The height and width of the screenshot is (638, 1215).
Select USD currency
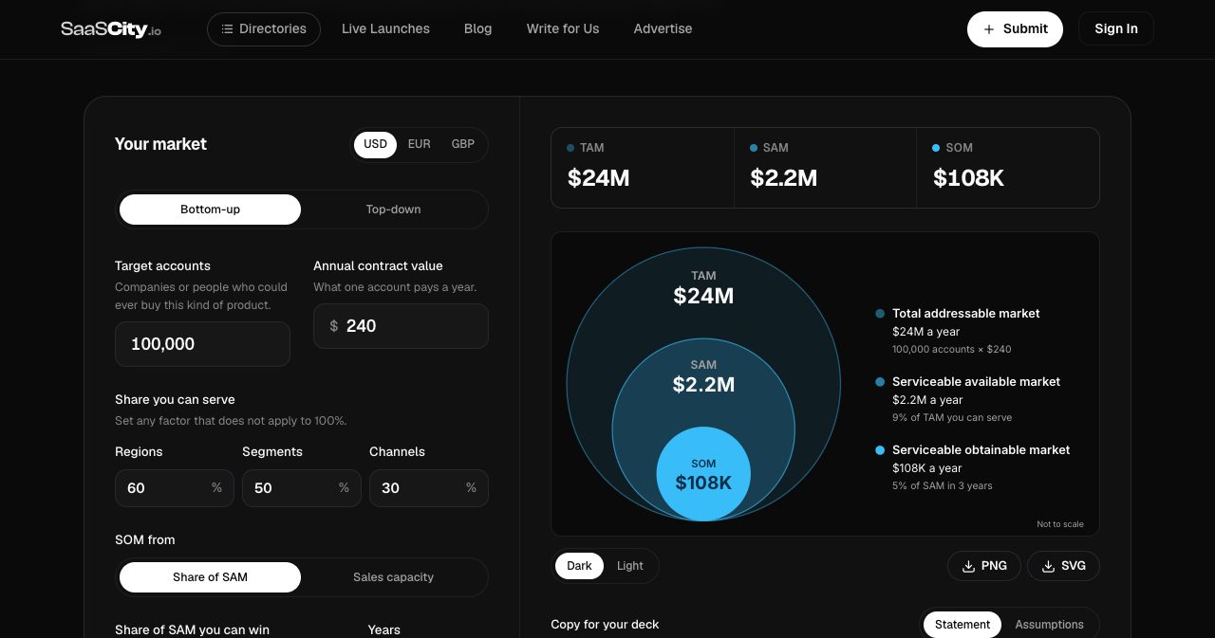point(376,144)
